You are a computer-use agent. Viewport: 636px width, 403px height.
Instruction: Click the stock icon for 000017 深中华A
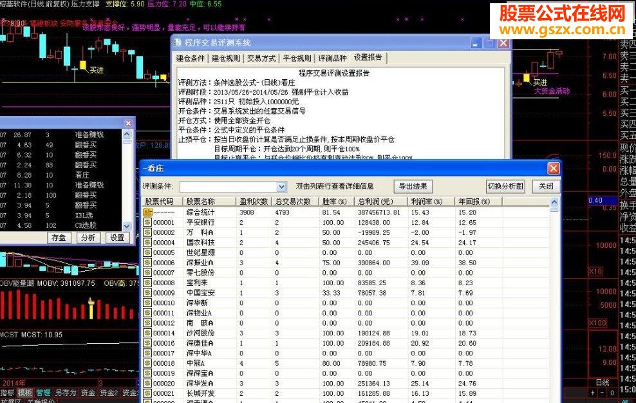(x=147, y=353)
